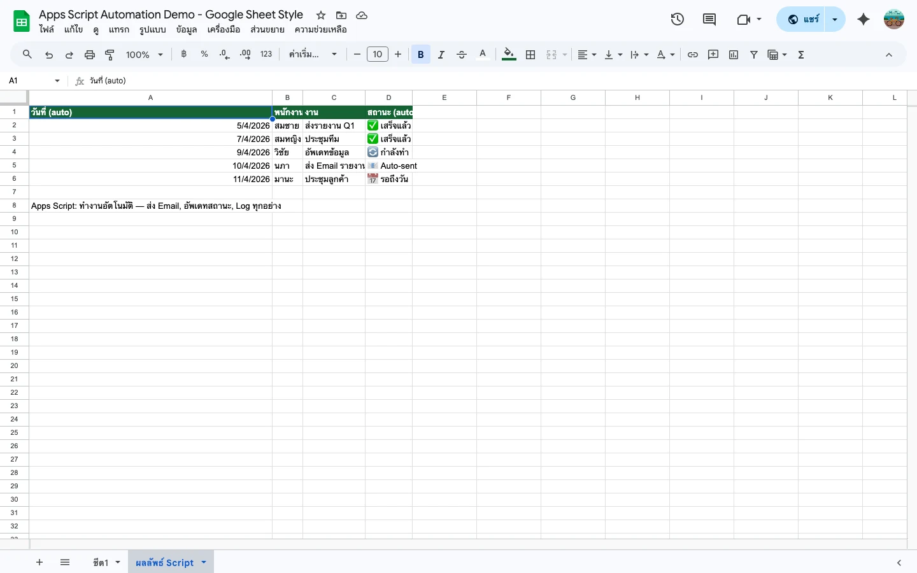This screenshot has height=573, width=917.
Task: Click the print icon in toolbar
Action: 90,55
